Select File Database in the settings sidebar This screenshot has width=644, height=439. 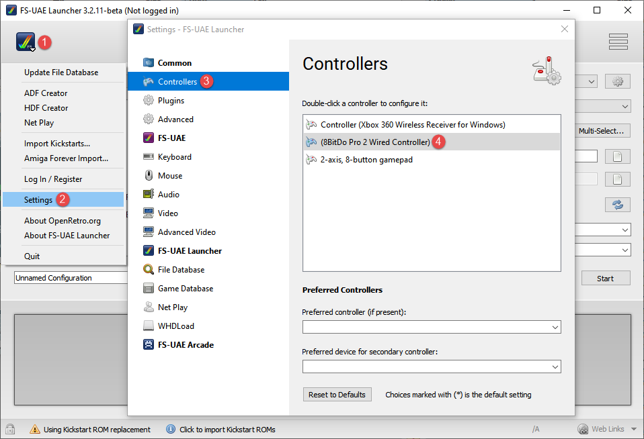181,270
